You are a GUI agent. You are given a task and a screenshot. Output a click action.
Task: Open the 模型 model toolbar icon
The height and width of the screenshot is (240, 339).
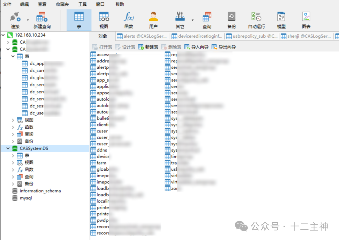click(281, 20)
